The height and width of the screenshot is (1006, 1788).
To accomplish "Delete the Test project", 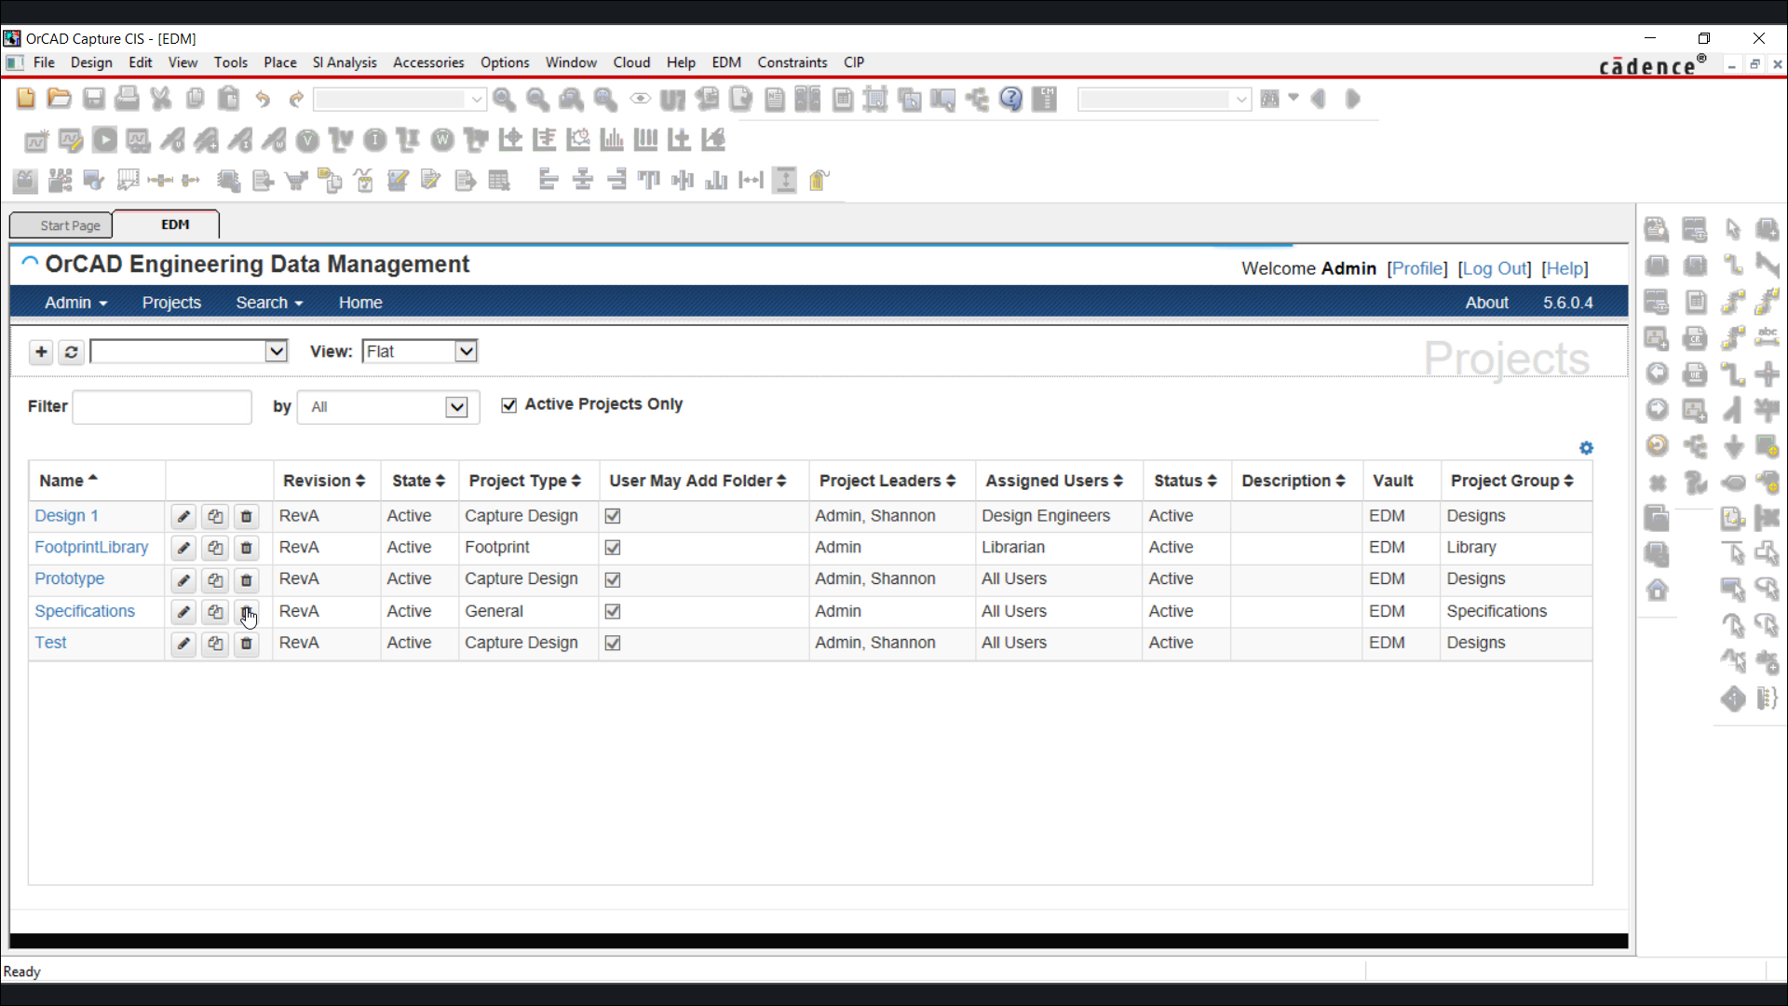I will coord(247,644).
